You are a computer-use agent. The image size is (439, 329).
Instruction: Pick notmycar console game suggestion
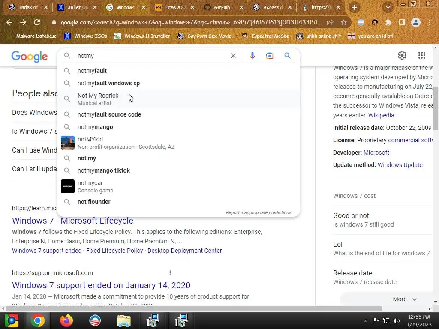click(x=179, y=186)
